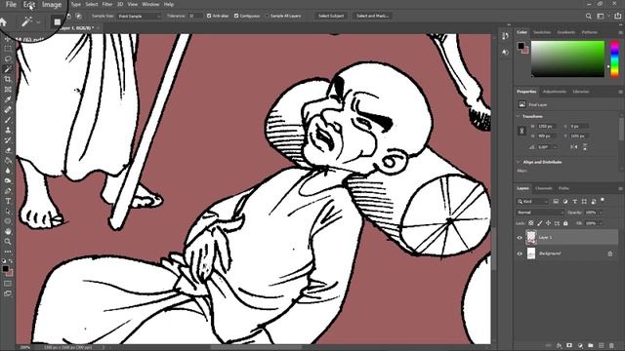
Task: Open the File menu
Action: [x=11, y=4]
